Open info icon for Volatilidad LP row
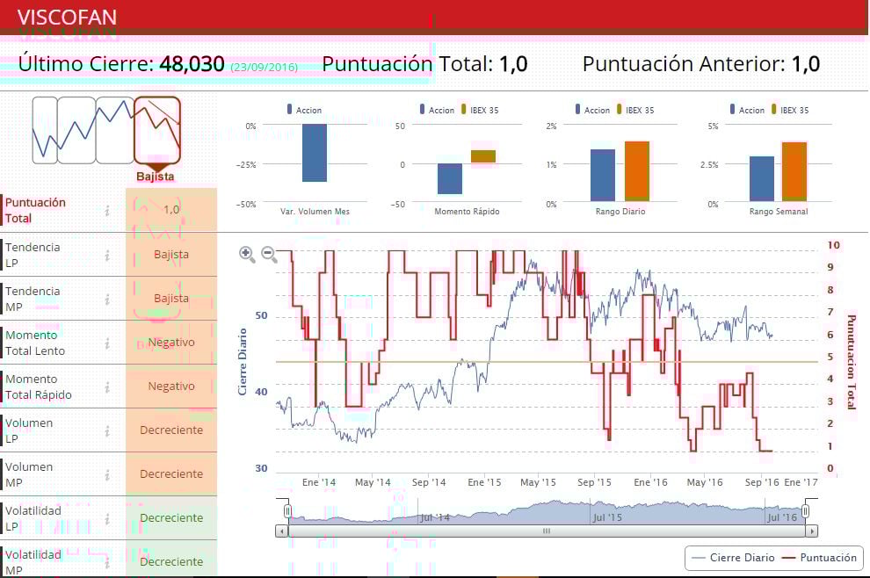870x578 pixels. (x=107, y=518)
